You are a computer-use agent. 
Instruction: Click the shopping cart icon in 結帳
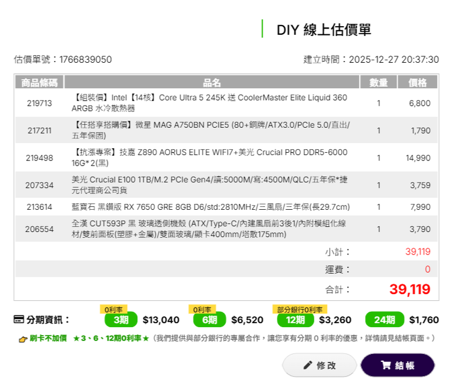(x=386, y=365)
